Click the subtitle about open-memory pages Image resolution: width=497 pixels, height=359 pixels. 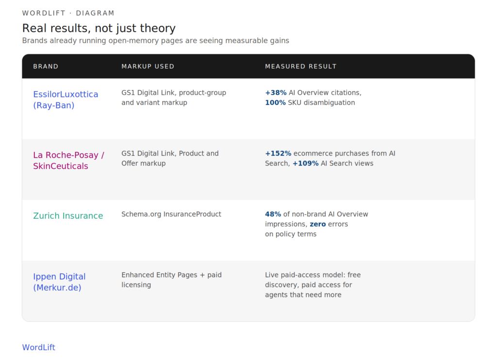tap(156, 41)
